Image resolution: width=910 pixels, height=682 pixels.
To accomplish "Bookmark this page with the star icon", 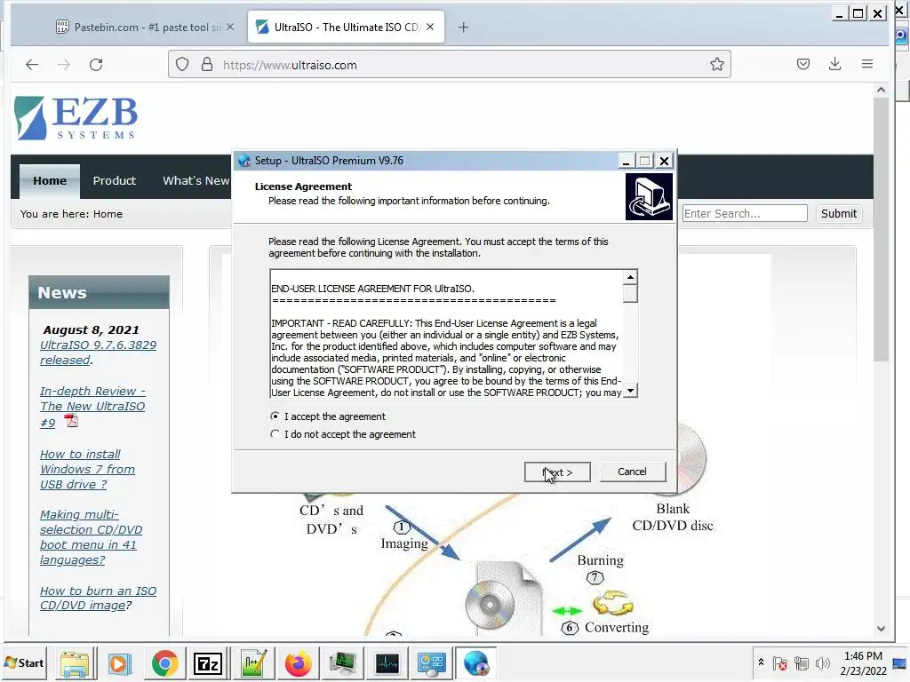I will click(717, 64).
